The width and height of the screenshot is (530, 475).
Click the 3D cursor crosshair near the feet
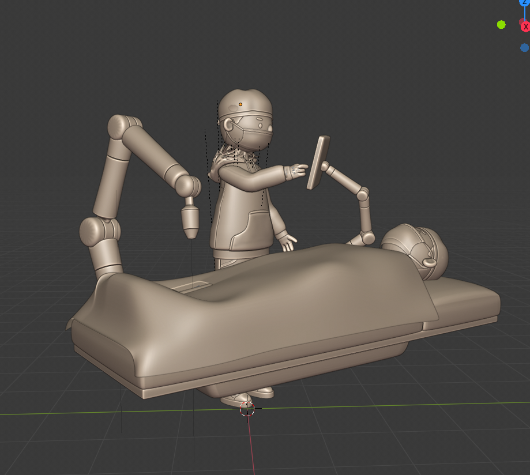247,409
